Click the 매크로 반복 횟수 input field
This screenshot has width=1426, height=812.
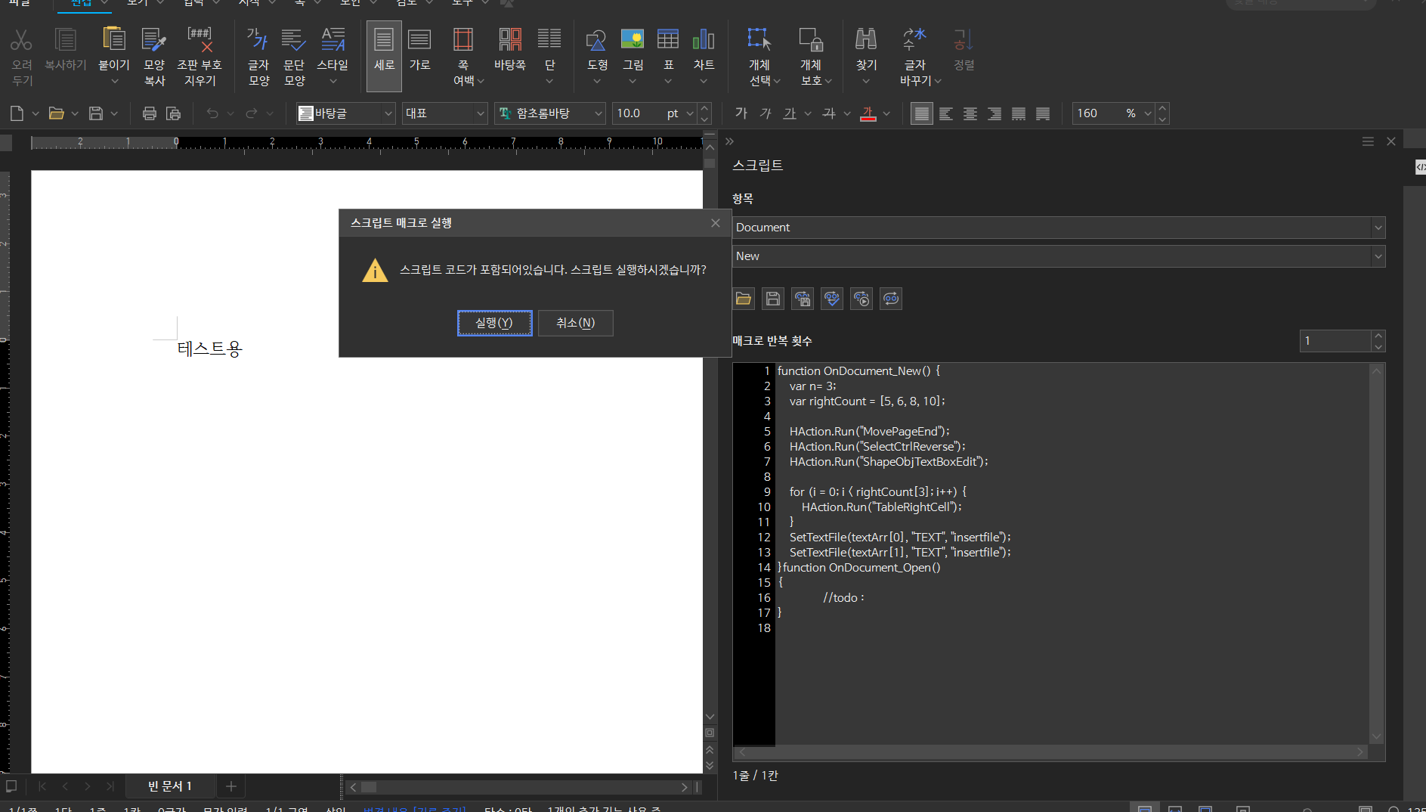tap(1335, 341)
